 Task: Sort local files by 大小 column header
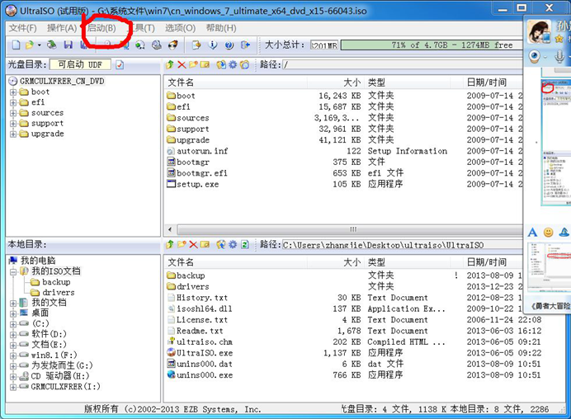[x=335, y=262]
